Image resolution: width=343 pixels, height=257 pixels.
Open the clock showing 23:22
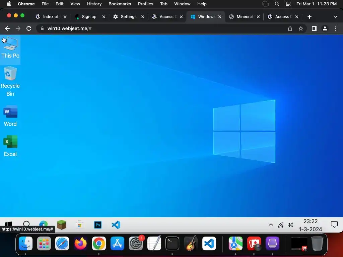311,225
